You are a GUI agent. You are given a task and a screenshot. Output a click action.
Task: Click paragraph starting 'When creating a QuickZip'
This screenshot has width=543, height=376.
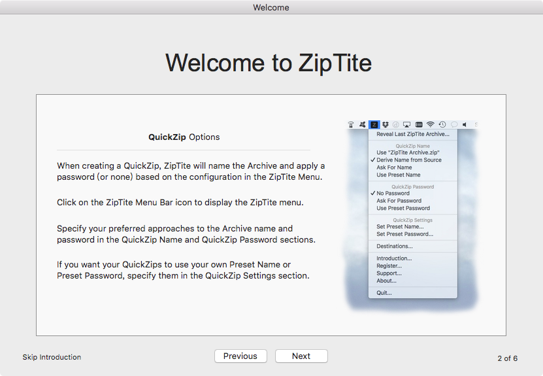191,171
